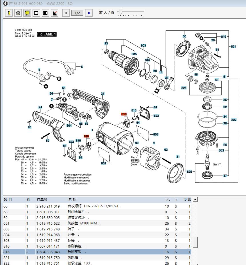Click order number 1 619 P15 748

point(48,229)
